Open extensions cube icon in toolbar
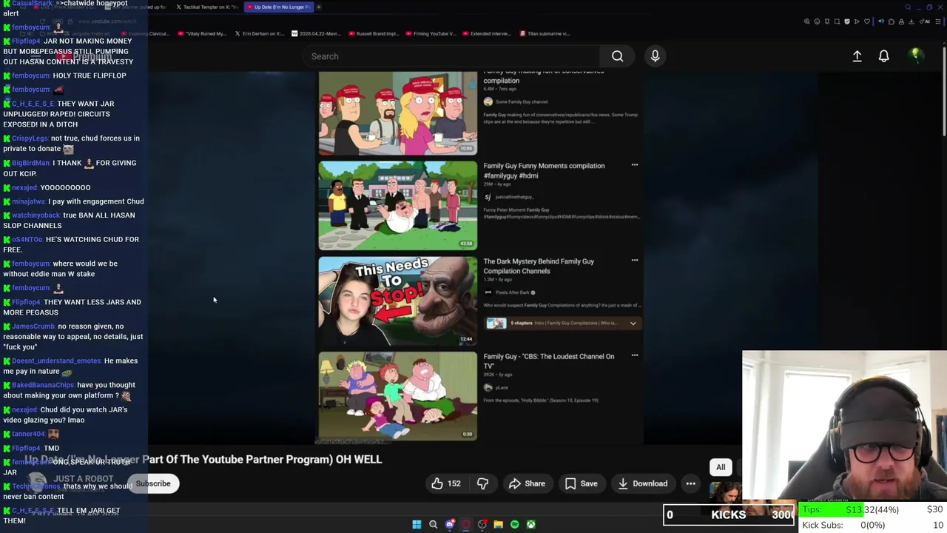The width and height of the screenshot is (947, 533). [x=892, y=21]
